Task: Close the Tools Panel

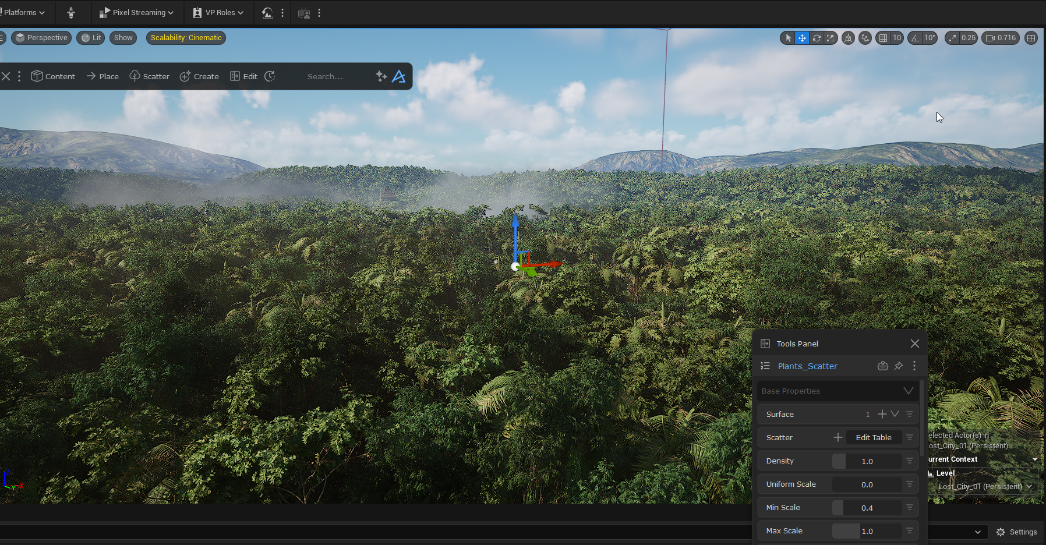Action: (x=915, y=344)
